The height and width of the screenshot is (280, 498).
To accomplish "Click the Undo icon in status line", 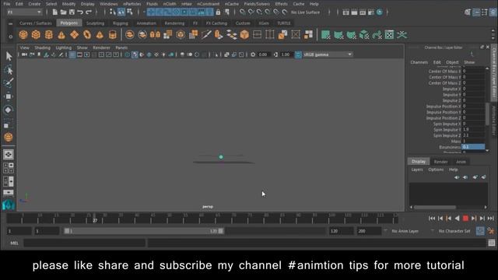I will (x=80, y=12).
